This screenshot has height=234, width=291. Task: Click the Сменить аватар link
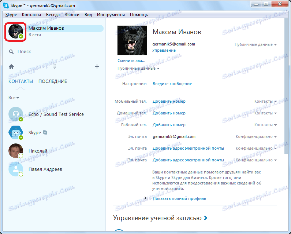point(131,61)
